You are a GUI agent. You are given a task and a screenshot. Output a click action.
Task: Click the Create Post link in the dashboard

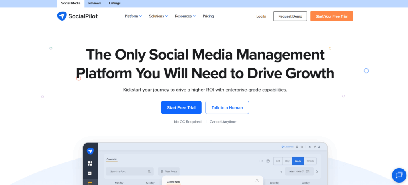(288, 146)
